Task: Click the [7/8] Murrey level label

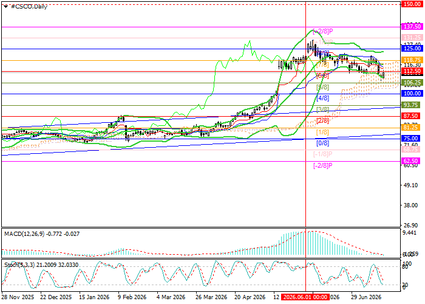Action: click(322, 65)
